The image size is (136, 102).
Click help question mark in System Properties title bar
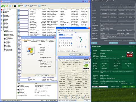coord(53,37)
